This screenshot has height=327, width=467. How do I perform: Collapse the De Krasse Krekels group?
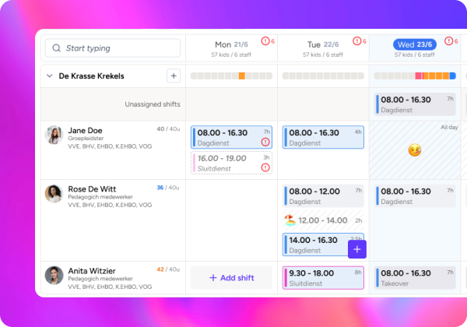click(50, 76)
